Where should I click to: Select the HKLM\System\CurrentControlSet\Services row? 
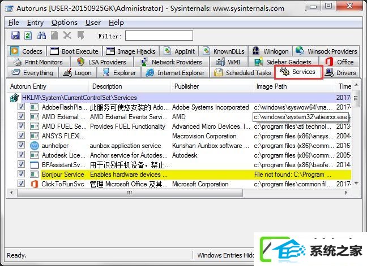pos(180,98)
